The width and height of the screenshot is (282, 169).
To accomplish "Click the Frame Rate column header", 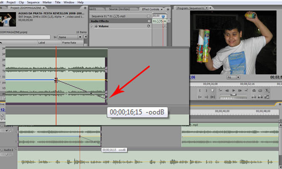I will pos(70,42).
